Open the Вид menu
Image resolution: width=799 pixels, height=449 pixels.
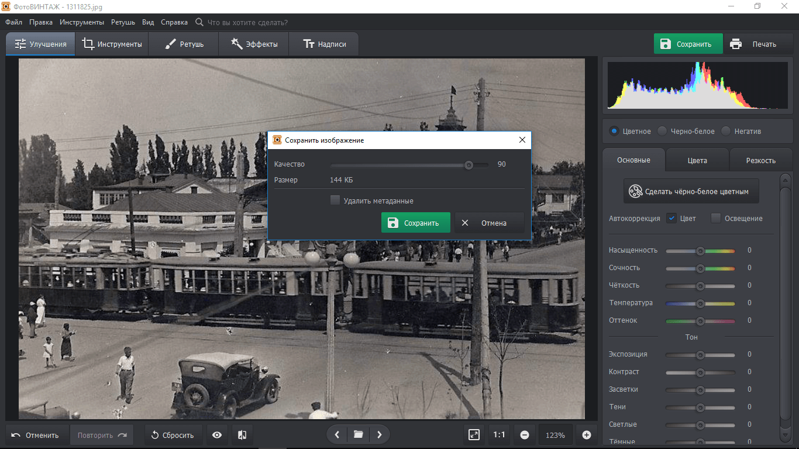point(148,22)
